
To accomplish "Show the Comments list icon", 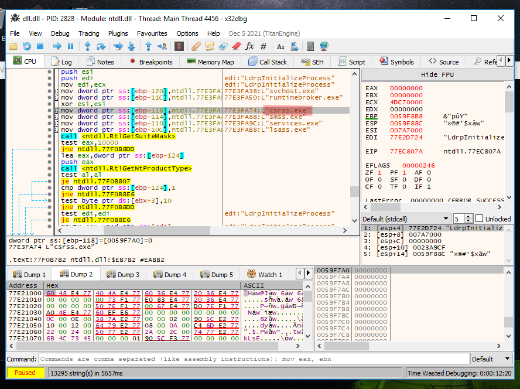I will click(210, 46).
